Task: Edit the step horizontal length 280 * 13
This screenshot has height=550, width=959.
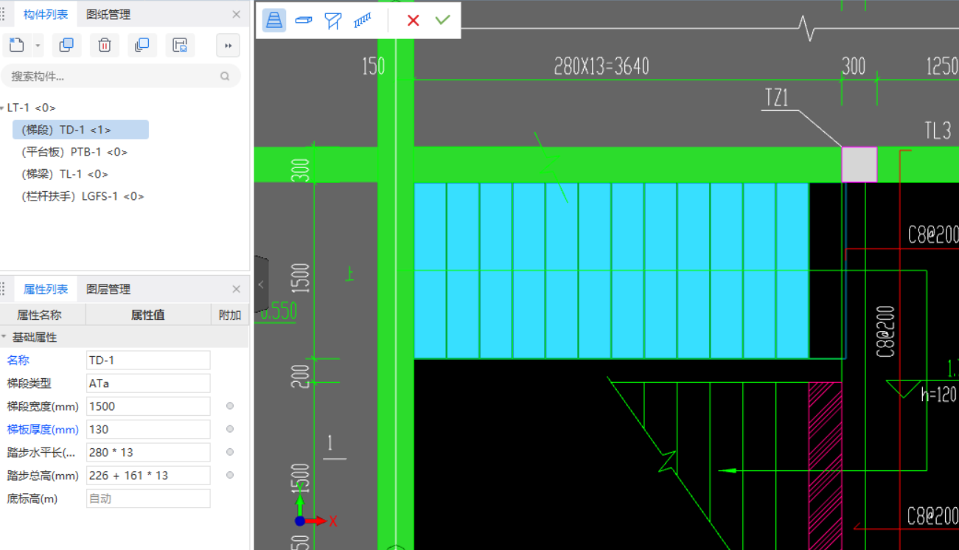Action: pyautogui.click(x=148, y=452)
